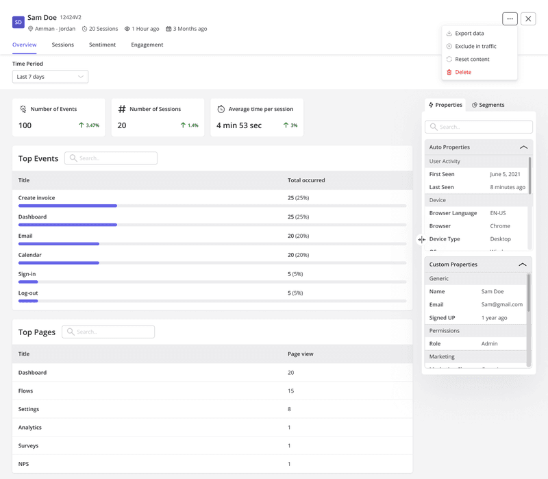Collapse the Auto Properties section

pyautogui.click(x=523, y=147)
